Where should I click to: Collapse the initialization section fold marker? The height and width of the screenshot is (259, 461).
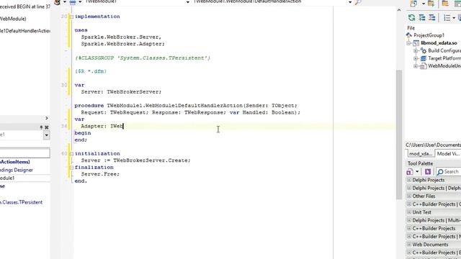(x=71, y=154)
